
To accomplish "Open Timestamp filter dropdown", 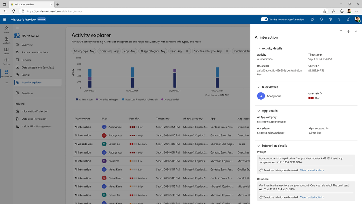I will [x=109, y=51].
